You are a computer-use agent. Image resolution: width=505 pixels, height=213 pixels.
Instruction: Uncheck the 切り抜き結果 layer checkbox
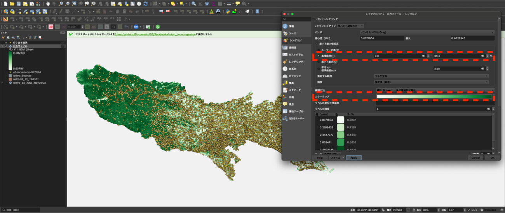[x=6, y=42]
